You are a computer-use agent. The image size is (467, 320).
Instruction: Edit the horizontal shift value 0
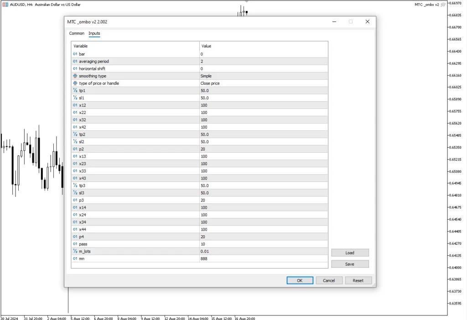tap(264, 68)
